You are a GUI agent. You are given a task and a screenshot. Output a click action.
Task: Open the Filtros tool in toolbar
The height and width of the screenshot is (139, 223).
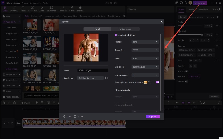(x=72, y=9)
